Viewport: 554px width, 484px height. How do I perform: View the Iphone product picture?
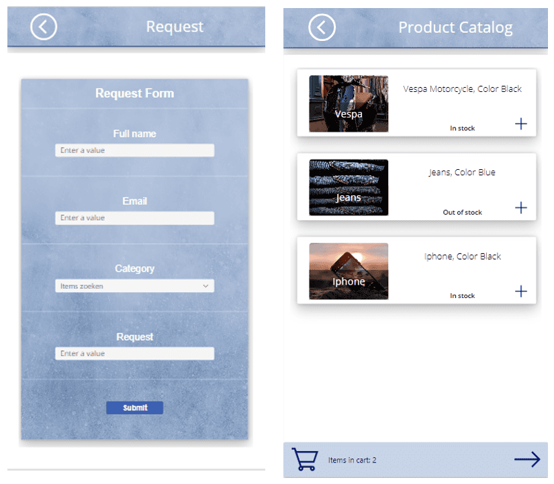point(349,271)
